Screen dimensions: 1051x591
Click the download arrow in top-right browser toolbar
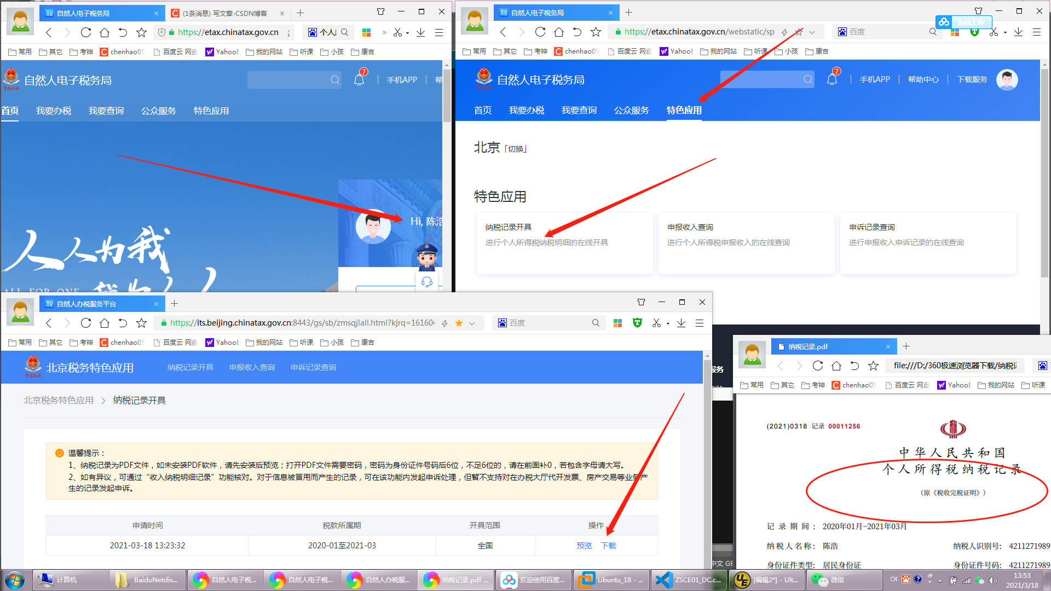point(1018,32)
